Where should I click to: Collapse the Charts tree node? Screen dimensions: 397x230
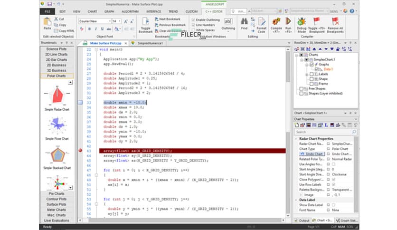[x=296, y=55]
